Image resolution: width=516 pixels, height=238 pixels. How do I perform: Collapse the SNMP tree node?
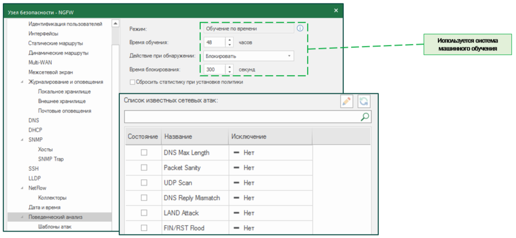click(x=22, y=140)
